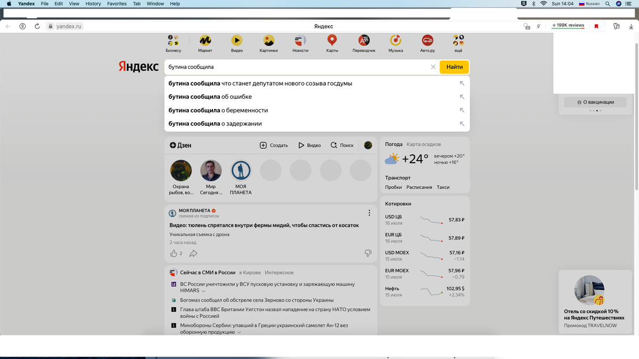
Task: Clear the search field with X
Action: 433,67
